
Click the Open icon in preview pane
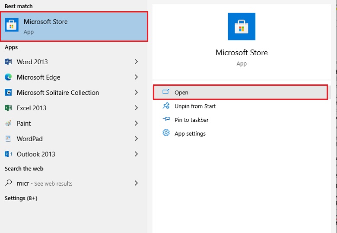[x=166, y=92]
